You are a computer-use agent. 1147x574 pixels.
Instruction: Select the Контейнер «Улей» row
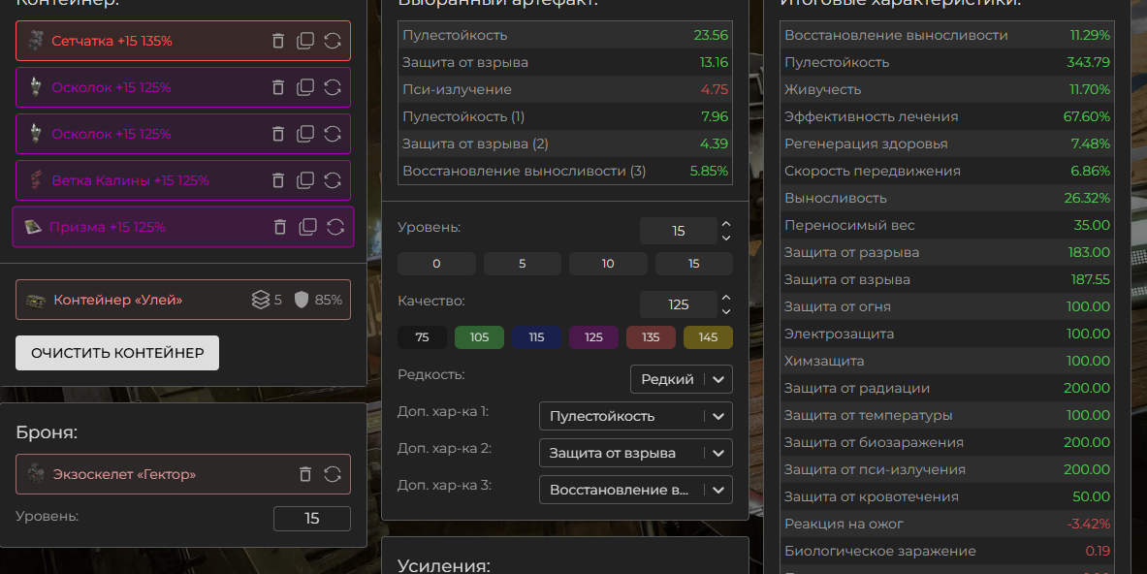pyautogui.click(x=183, y=300)
